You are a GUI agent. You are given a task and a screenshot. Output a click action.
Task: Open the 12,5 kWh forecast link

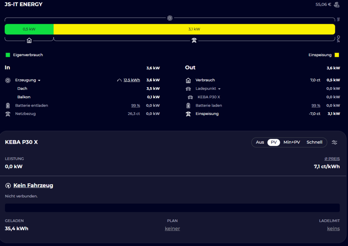[132, 80]
